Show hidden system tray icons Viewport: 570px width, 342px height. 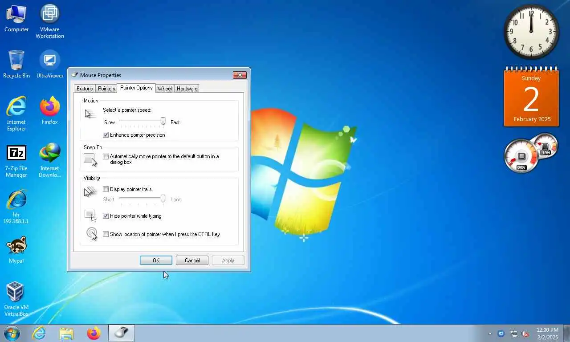click(x=490, y=334)
